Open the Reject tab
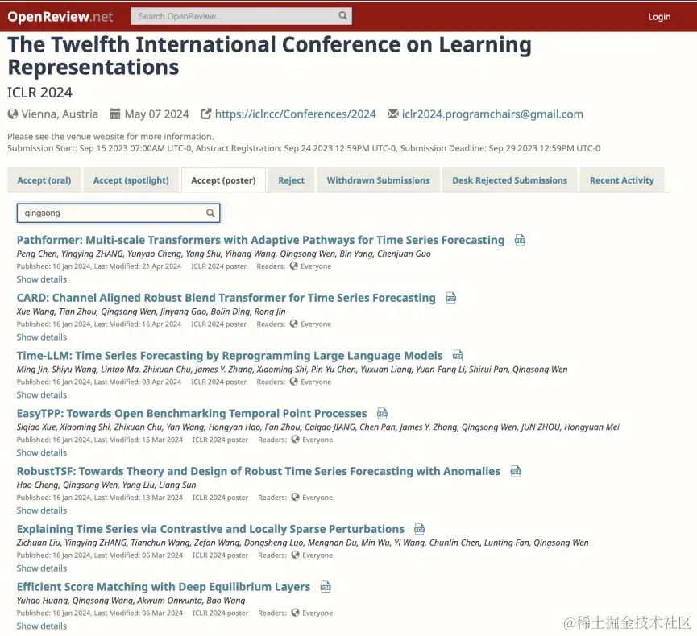Viewport: 697px width, 636px height. [292, 180]
